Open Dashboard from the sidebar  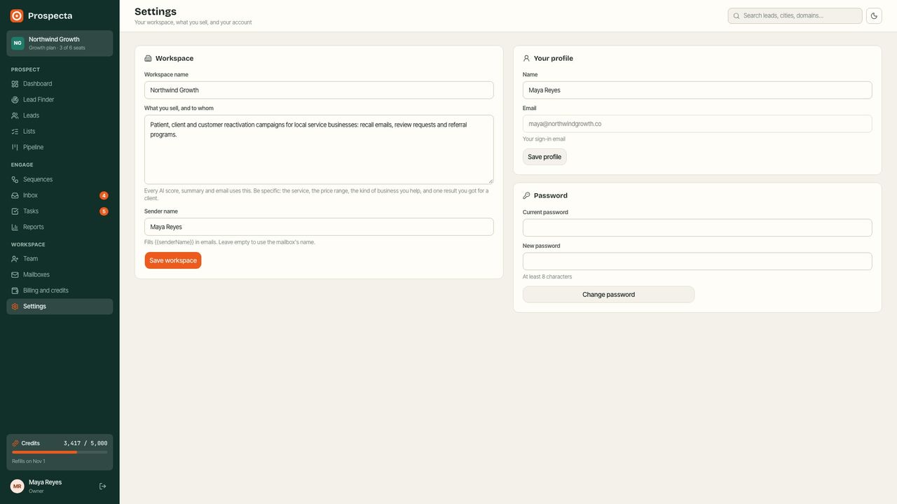[x=60, y=84]
